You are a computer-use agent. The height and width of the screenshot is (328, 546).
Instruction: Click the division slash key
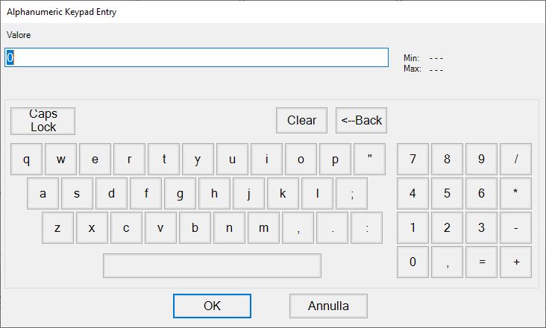click(x=515, y=159)
